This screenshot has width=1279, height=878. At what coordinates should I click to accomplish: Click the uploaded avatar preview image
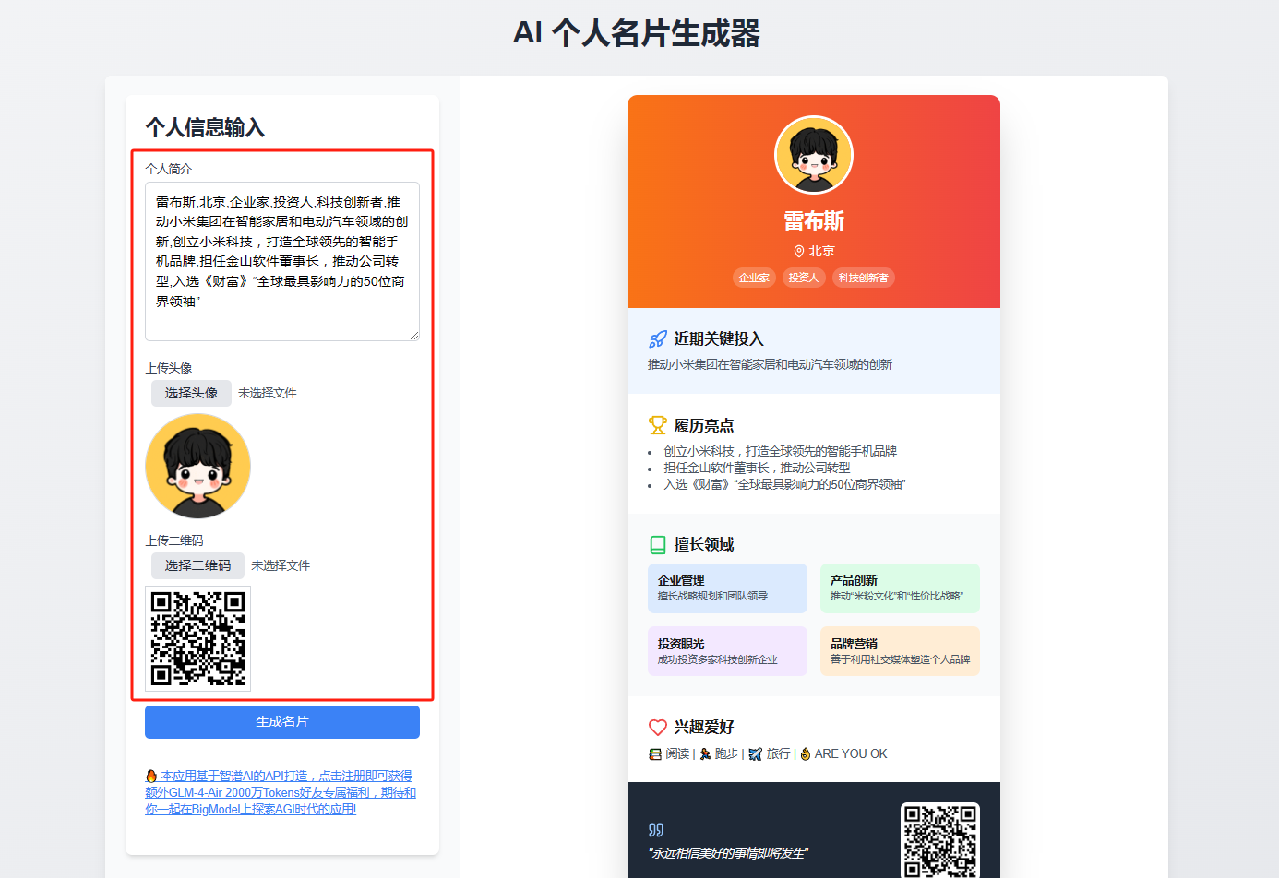pyautogui.click(x=197, y=466)
